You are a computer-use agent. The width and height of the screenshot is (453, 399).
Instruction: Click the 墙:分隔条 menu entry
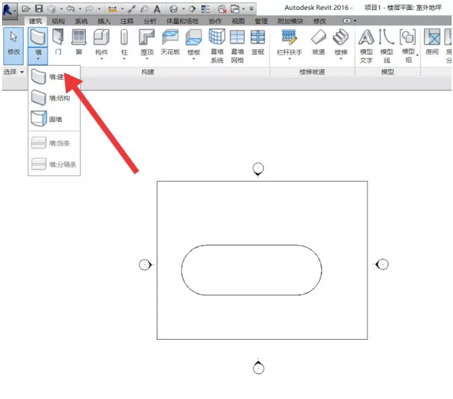point(54,165)
